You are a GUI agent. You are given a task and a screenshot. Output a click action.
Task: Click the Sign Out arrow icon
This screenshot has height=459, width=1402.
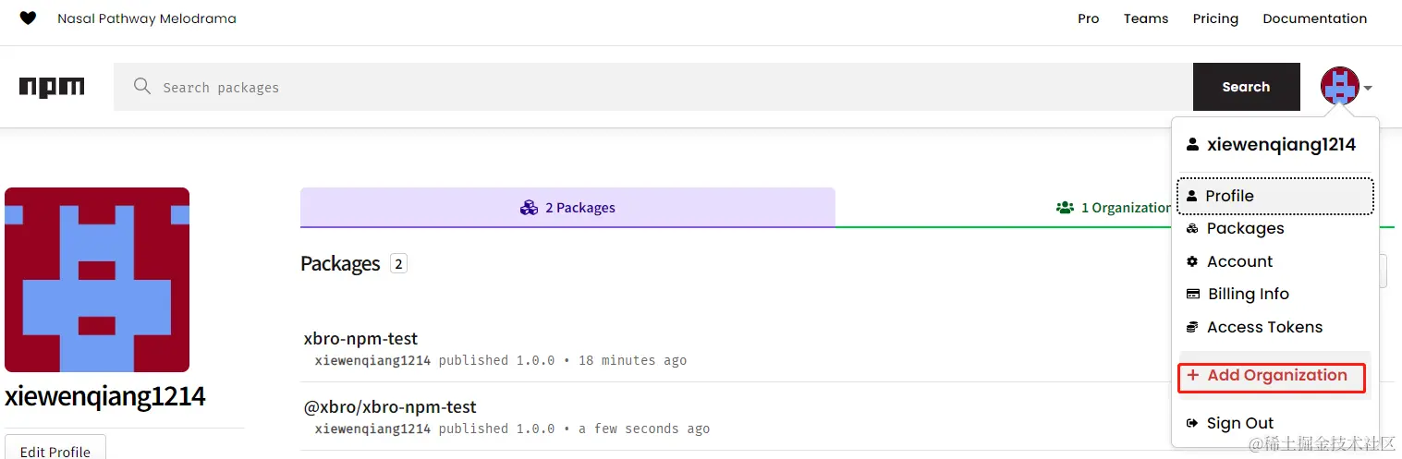click(x=1192, y=423)
